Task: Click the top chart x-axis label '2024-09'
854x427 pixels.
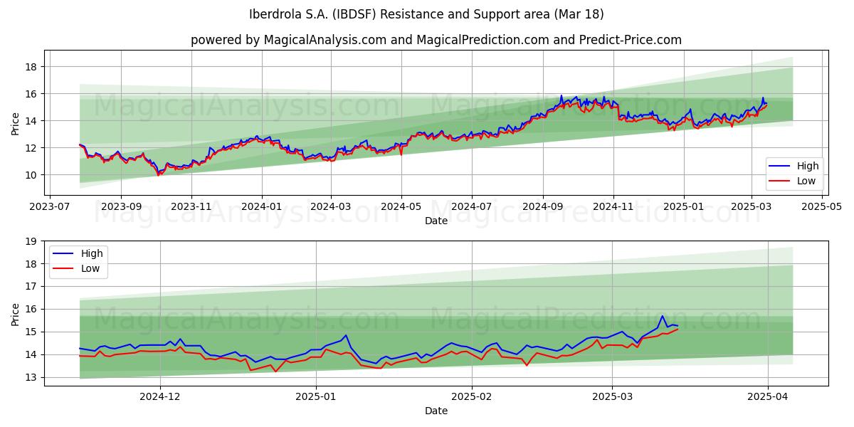Action: click(x=543, y=207)
